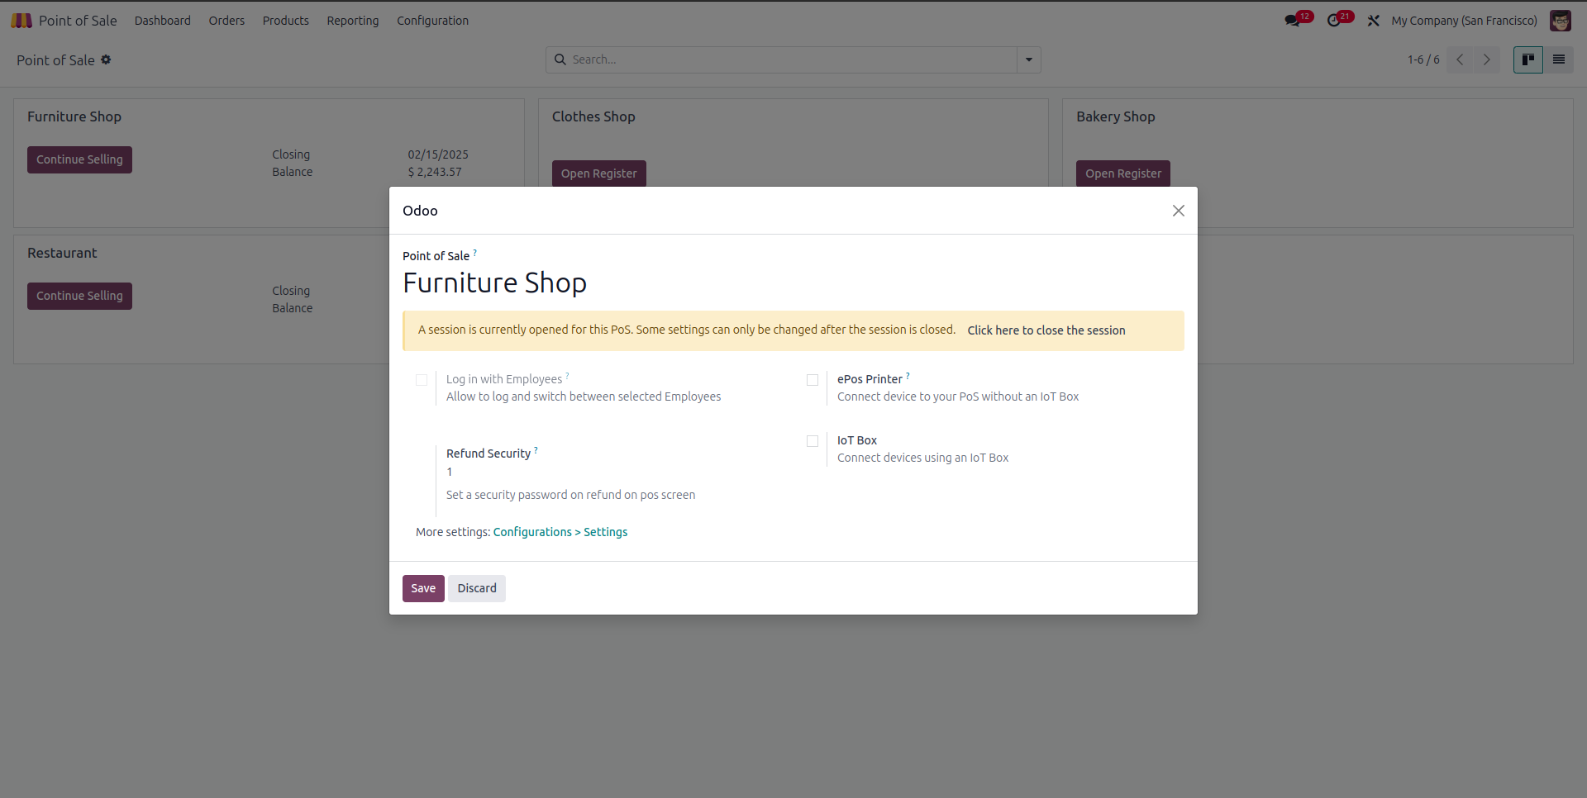The image size is (1587, 798).
Task: Expand the search options dropdown arrow
Action: click(x=1029, y=59)
